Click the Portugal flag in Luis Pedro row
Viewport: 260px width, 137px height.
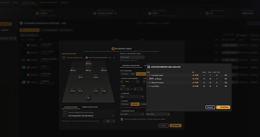pyautogui.click(x=193, y=86)
